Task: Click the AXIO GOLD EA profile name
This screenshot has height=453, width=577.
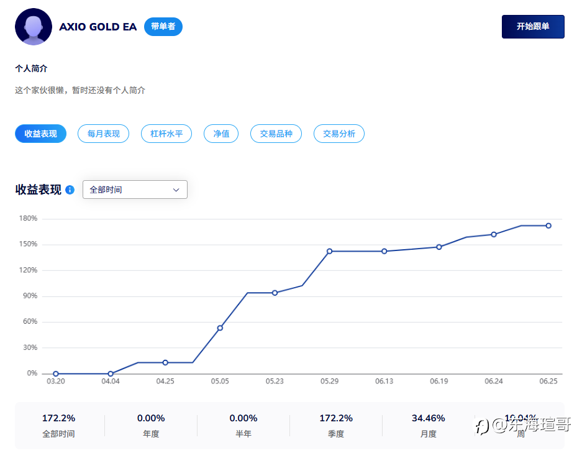Action: pyautogui.click(x=98, y=27)
